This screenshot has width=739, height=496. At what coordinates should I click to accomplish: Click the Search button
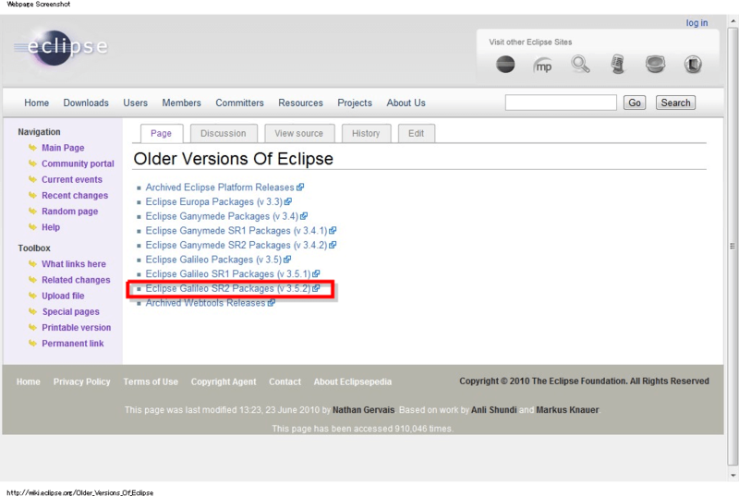pos(675,103)
